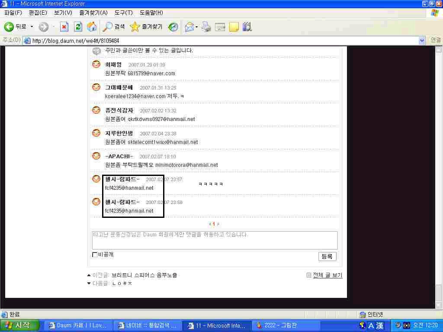
Task: Click email text 6815799@naver.com
Action: pyautogui.click(x=151, y=73)
